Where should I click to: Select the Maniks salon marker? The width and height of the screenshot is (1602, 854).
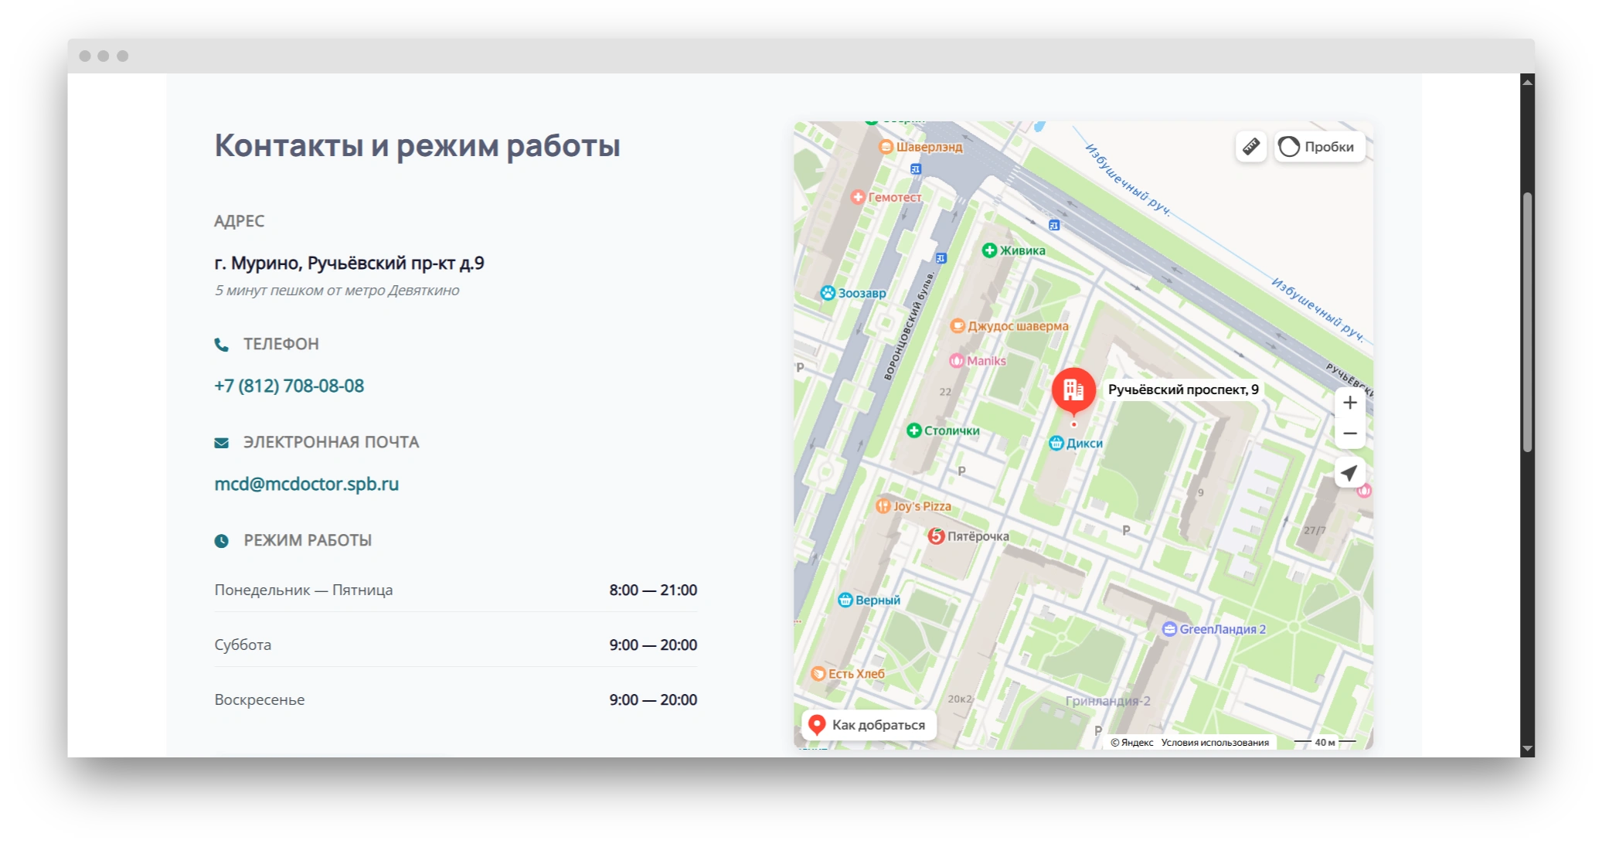(978, 361)
